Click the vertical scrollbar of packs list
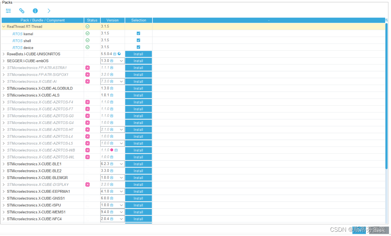The width and height of the screenshot is (391, 236). (386, 96)
